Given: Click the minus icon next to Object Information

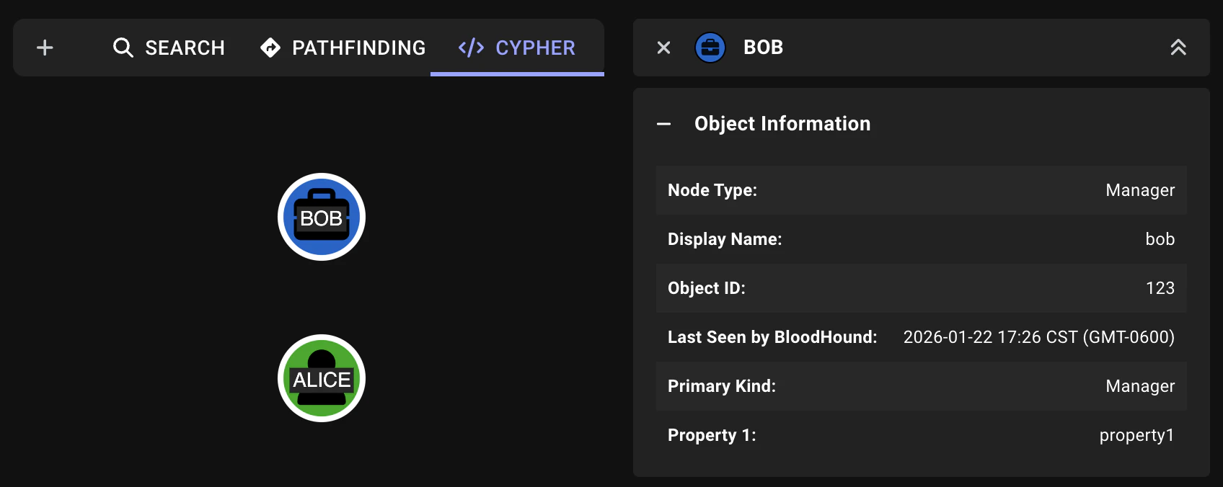Looking at the screenshot, I should [663, 124].
